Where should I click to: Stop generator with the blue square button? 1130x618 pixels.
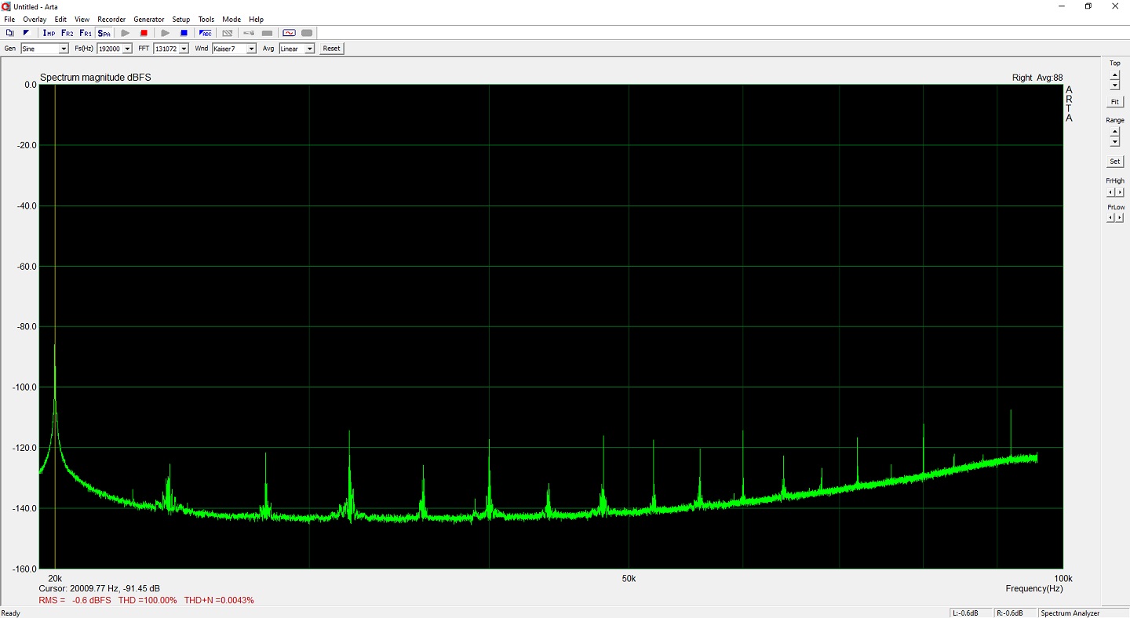tap(184, 33)
